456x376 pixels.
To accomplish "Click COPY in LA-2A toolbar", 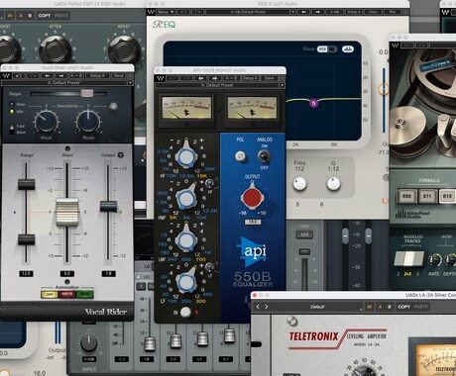I will pyautogui.click(x=403, y=307).
